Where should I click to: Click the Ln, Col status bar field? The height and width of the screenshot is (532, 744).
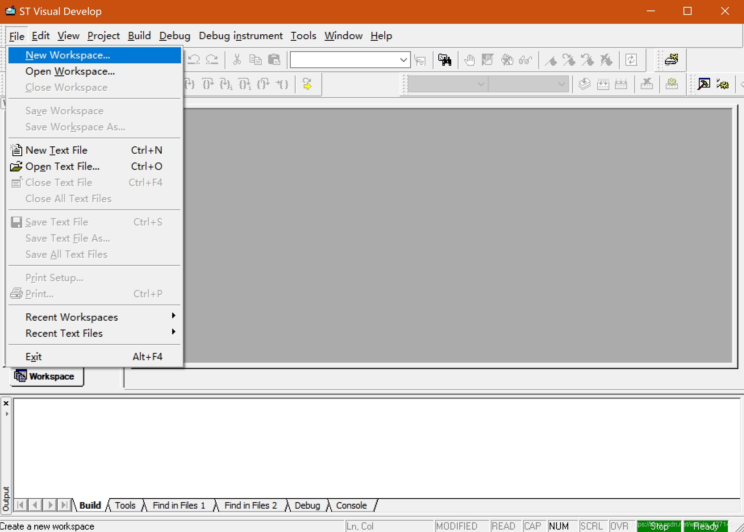pos(389,526)
